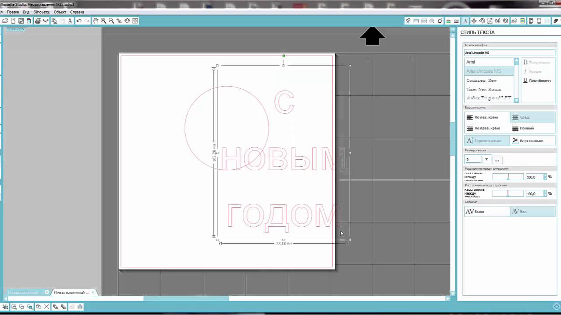Turn kerning on

click(x=533, y=212)
